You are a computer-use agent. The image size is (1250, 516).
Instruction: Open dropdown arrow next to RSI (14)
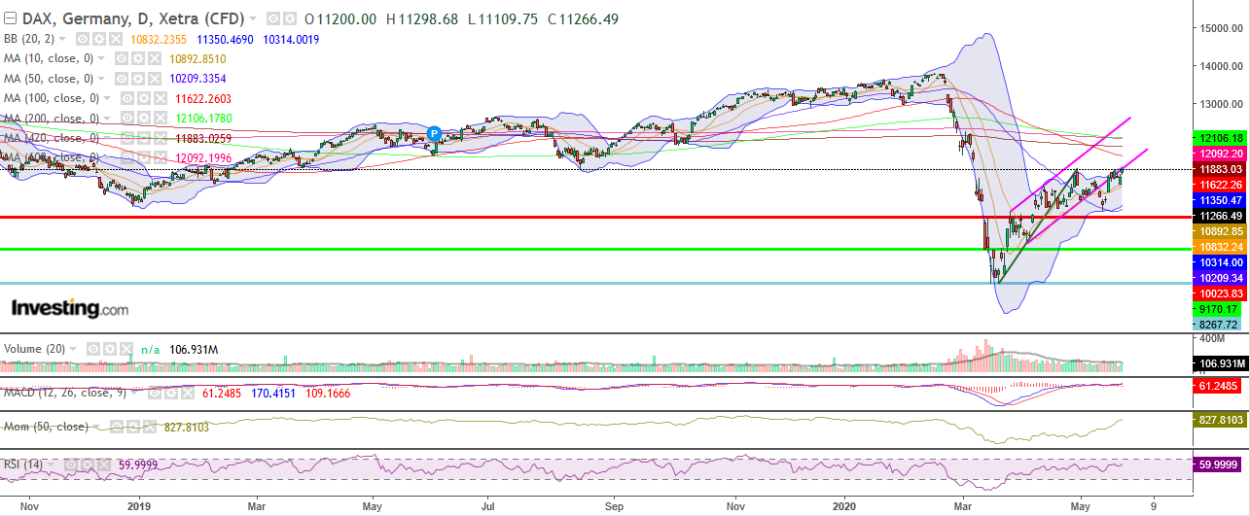(51, 464)
